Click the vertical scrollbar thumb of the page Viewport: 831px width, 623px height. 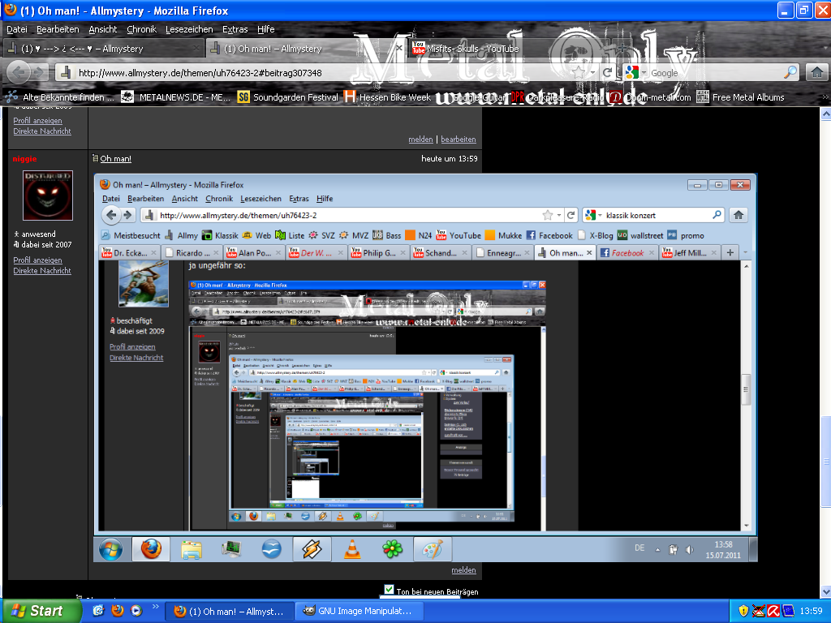(x=825, y=461)
